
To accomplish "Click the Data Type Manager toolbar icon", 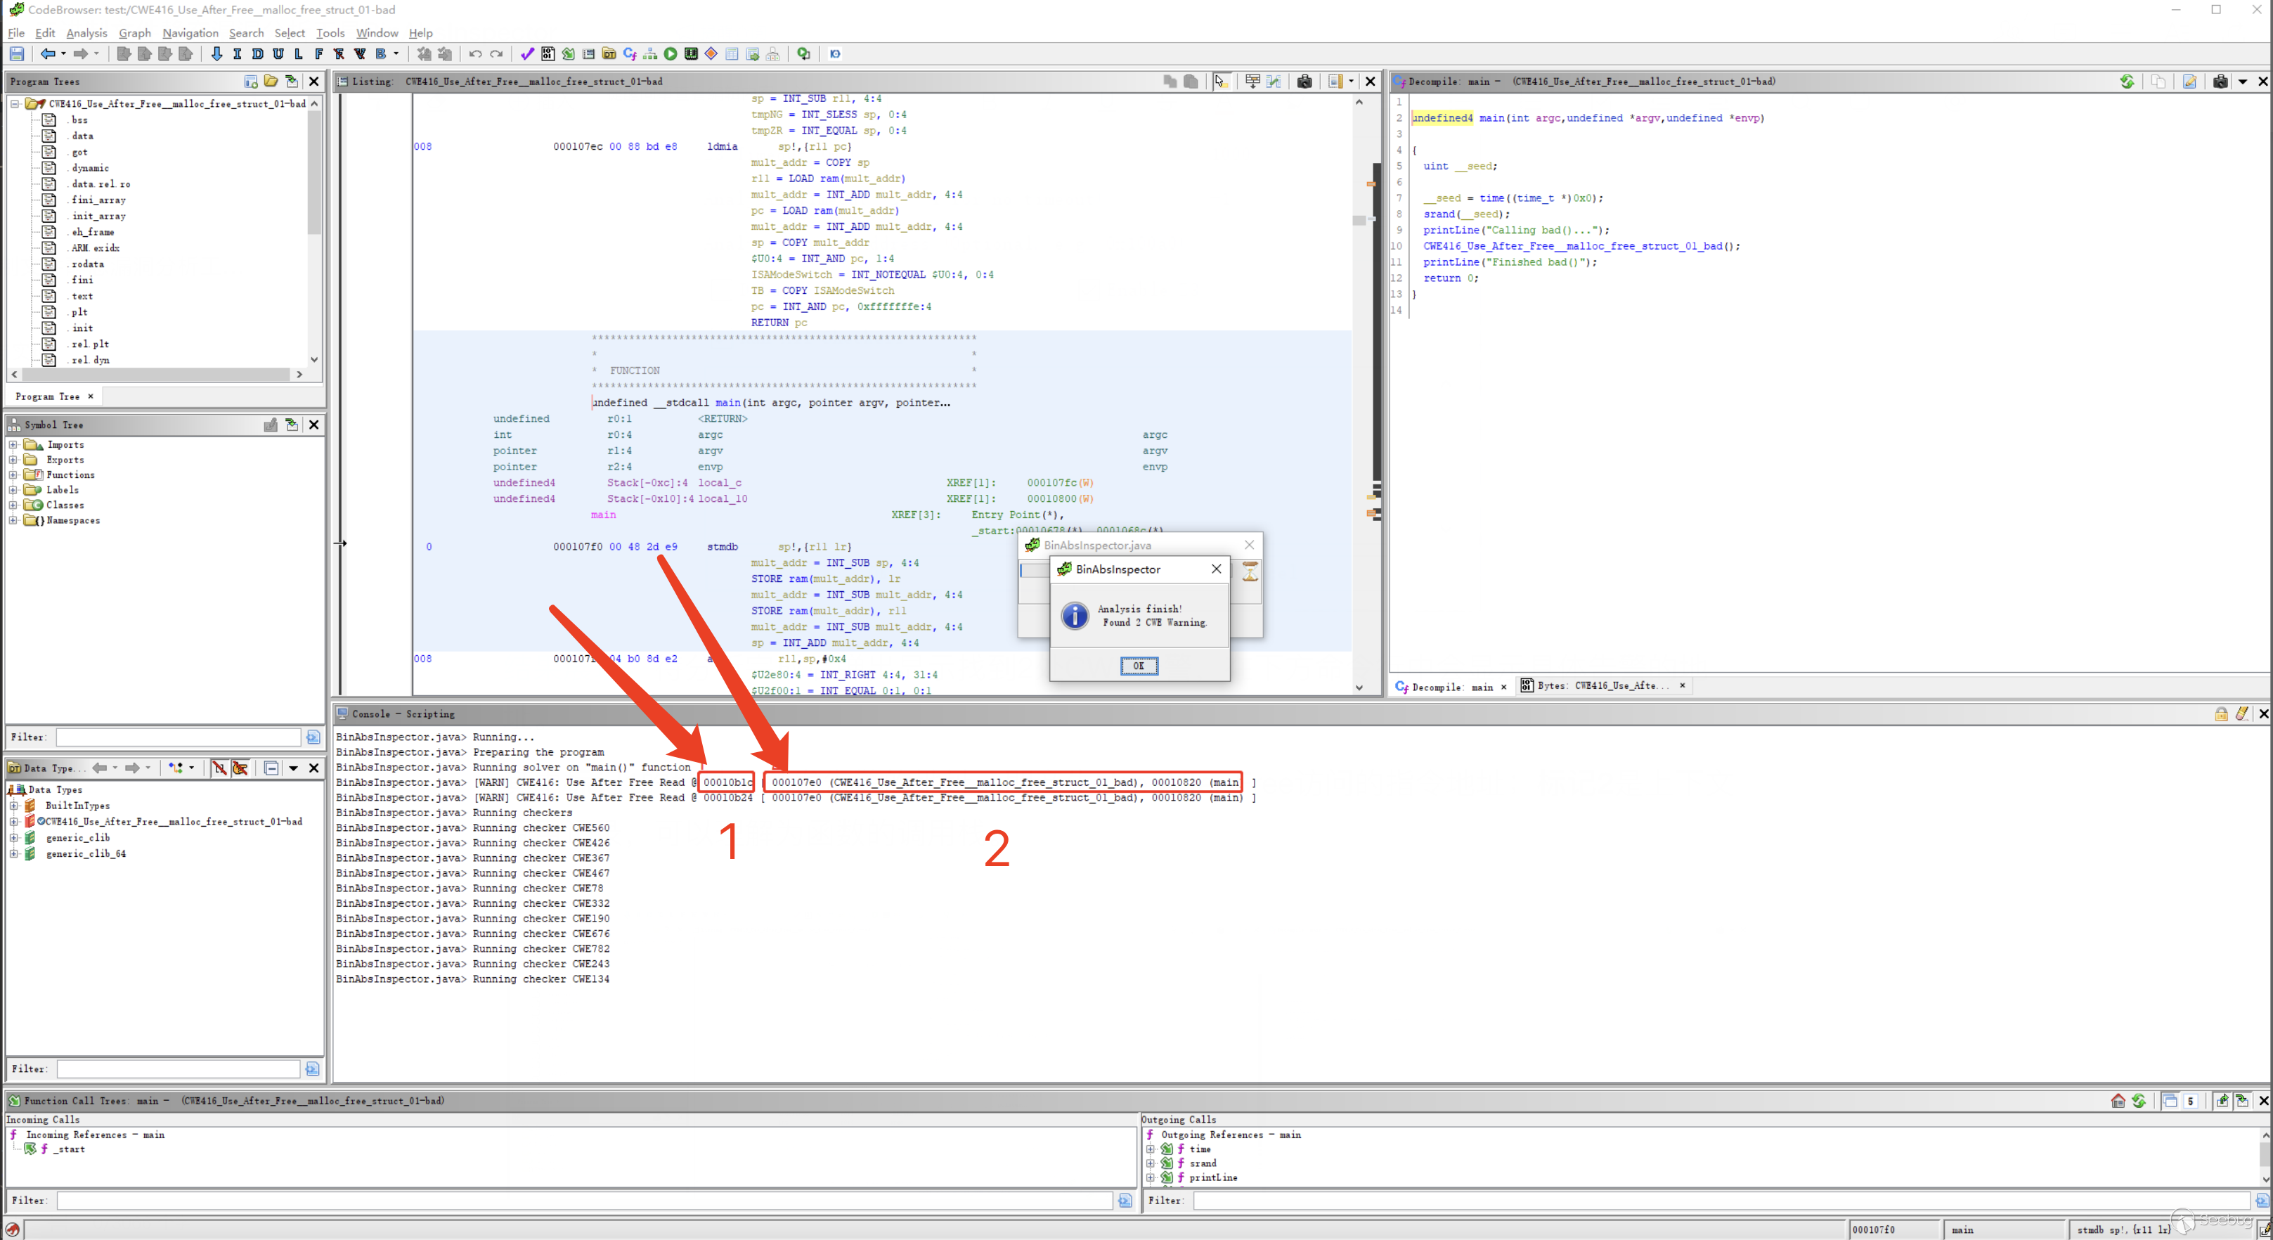I will (609, 54).
